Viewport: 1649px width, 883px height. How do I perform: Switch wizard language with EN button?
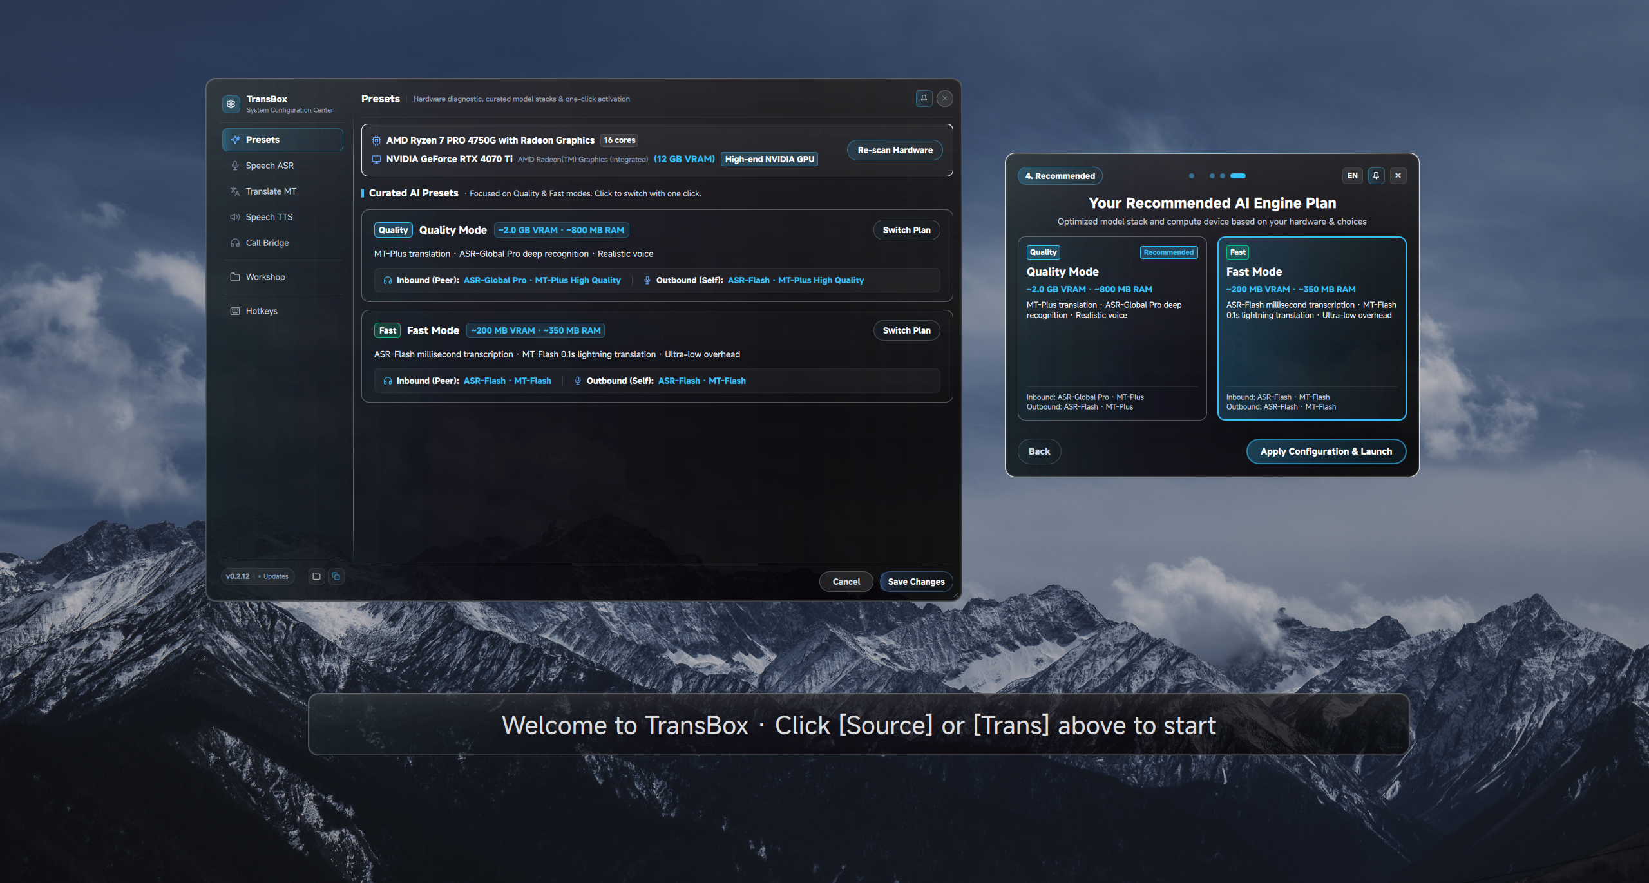click(x=1353, y=176)
